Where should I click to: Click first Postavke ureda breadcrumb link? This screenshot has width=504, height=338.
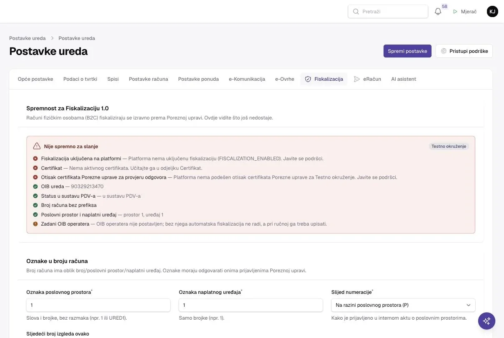coord(27,38)
